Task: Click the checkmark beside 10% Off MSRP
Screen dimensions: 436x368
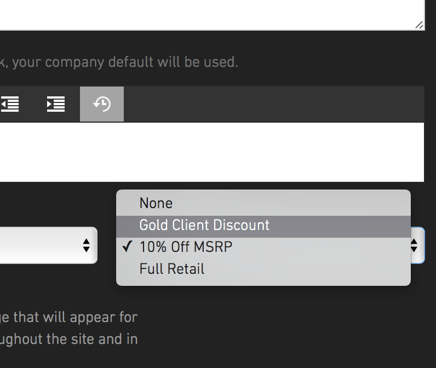Action: 127,246
